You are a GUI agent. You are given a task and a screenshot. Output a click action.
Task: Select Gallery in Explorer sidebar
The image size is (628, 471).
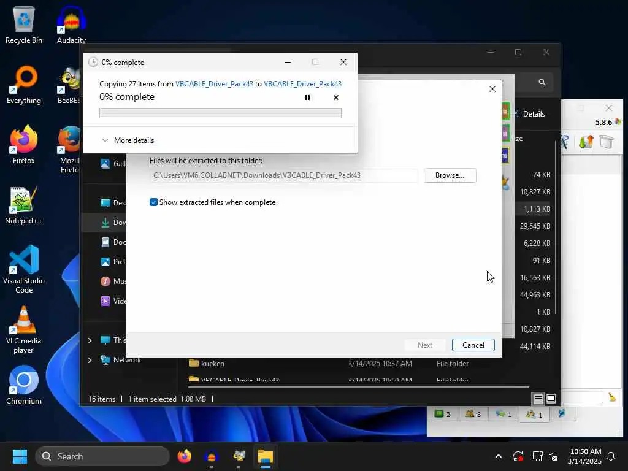tap(113, 163)
